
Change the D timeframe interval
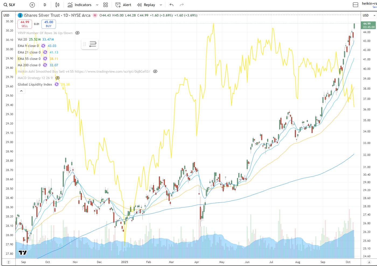coord(45,5)
